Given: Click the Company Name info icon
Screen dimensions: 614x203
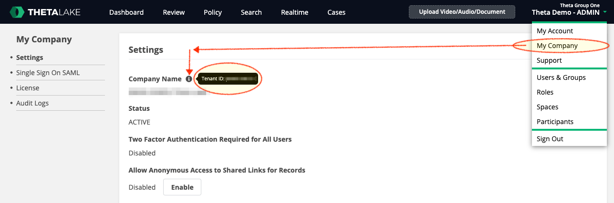Looking at the screenshot, I should [x=189, y=79].
